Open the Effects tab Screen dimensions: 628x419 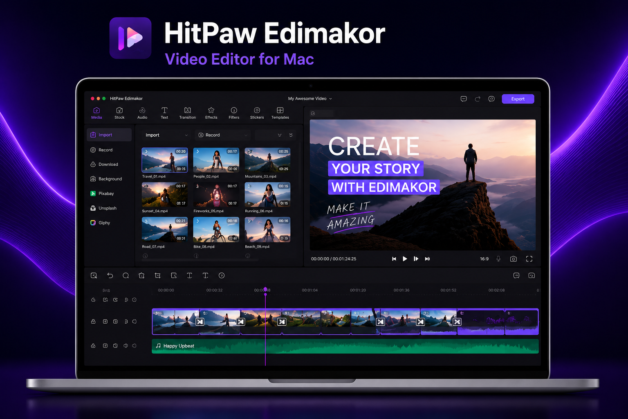coord(211,113)
